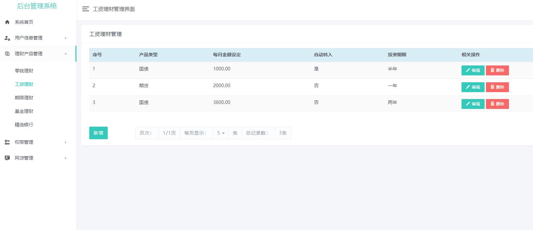The width and height of the screenshot is (533, 230).
Task: Click the chat icon beside 网贷管理
Action: [x=7, y=158]
